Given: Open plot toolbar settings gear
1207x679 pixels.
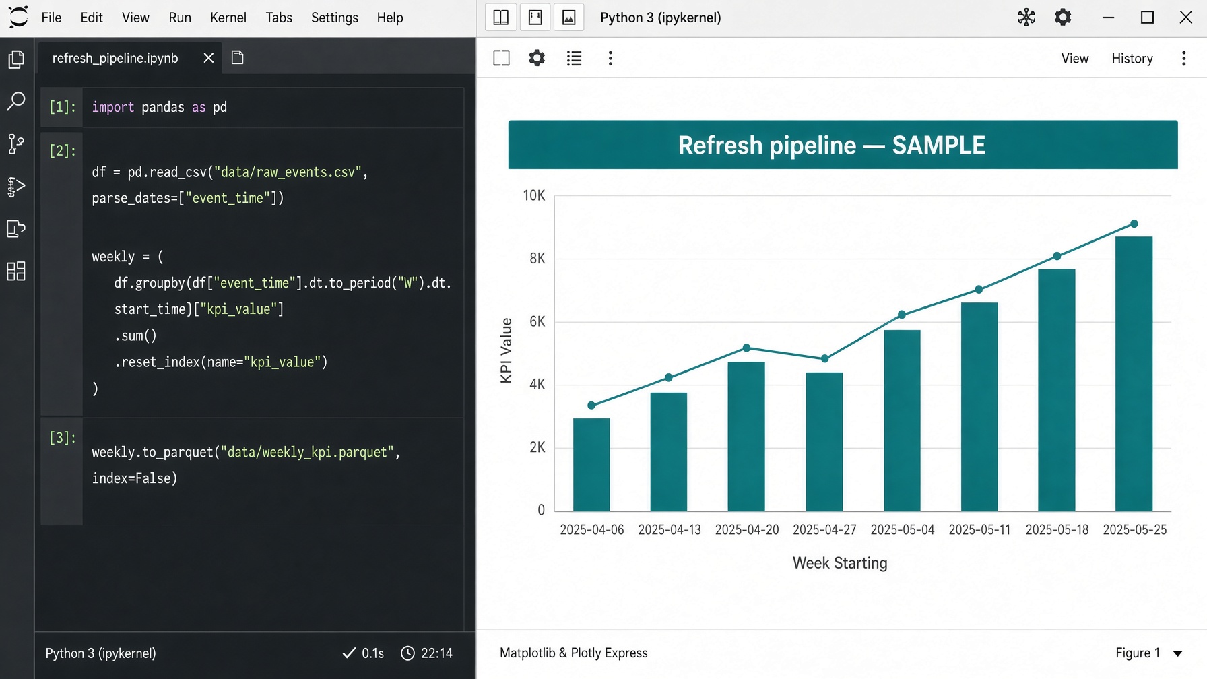Looking at the screenshot, I should coord(537,58).
